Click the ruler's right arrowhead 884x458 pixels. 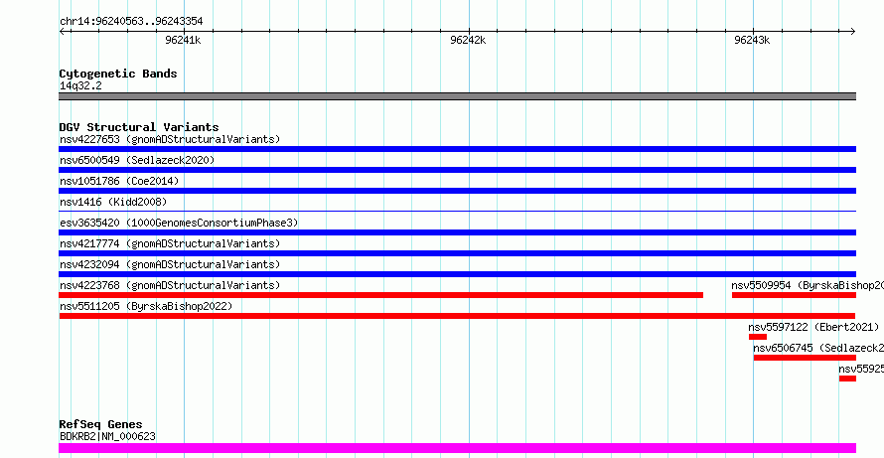852,32
